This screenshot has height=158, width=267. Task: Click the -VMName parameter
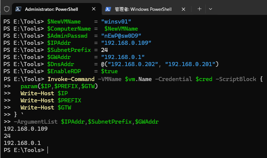click(110, 79)
